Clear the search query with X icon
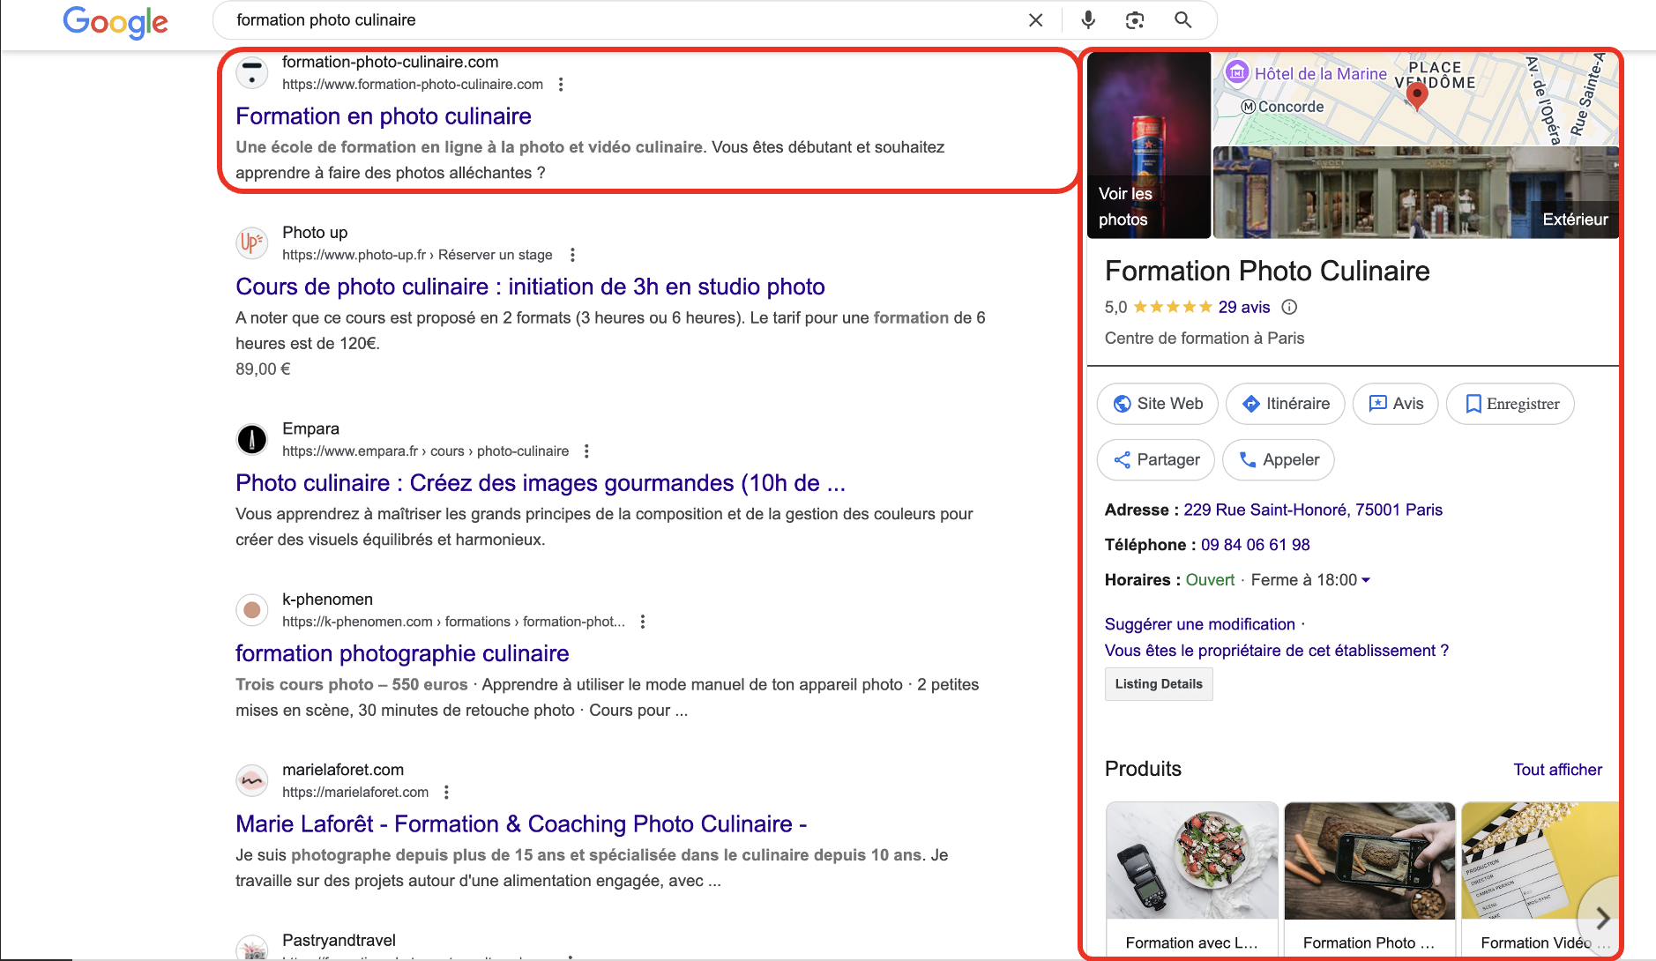 (1036, 20)
